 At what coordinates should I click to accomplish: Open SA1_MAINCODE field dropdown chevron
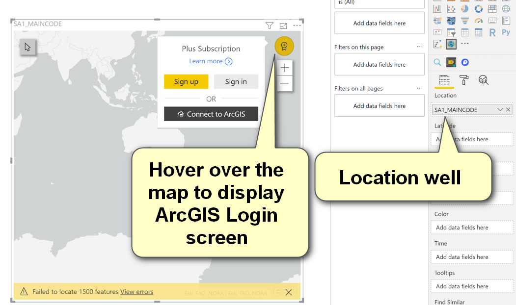coord(500,110)
